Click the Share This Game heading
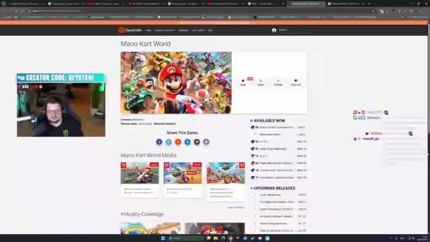 pos(183,133)
